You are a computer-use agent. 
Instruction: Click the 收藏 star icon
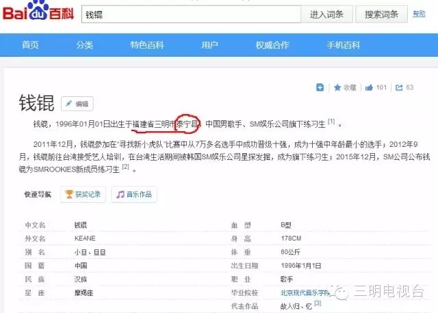[x=337, y=87]
